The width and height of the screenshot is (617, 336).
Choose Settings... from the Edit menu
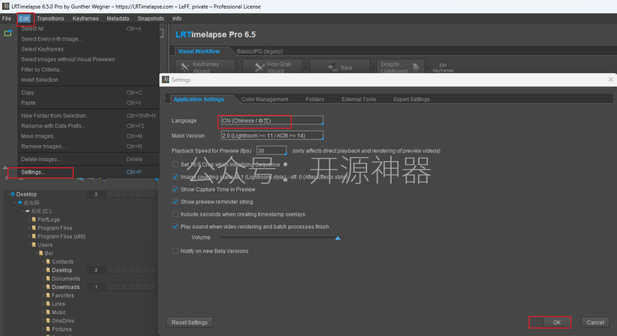coord(89,172)
